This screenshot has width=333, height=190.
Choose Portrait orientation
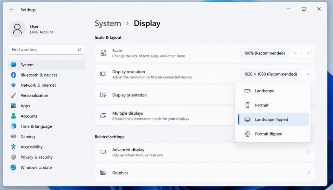273,105
